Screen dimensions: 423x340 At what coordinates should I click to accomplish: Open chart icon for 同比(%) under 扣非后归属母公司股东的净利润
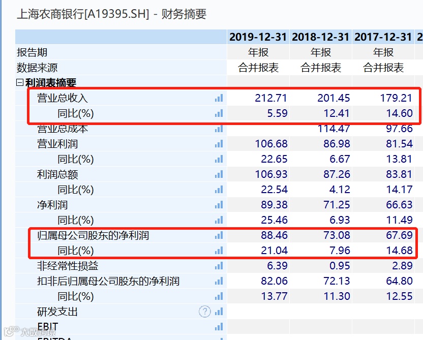tap(219, 297)
